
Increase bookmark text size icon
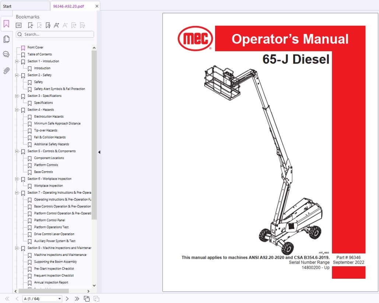[56, 25]
